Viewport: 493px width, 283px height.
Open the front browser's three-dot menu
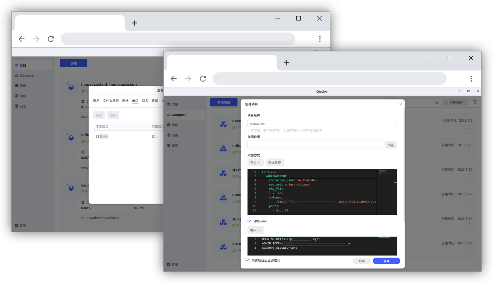[x=471, y=78]
